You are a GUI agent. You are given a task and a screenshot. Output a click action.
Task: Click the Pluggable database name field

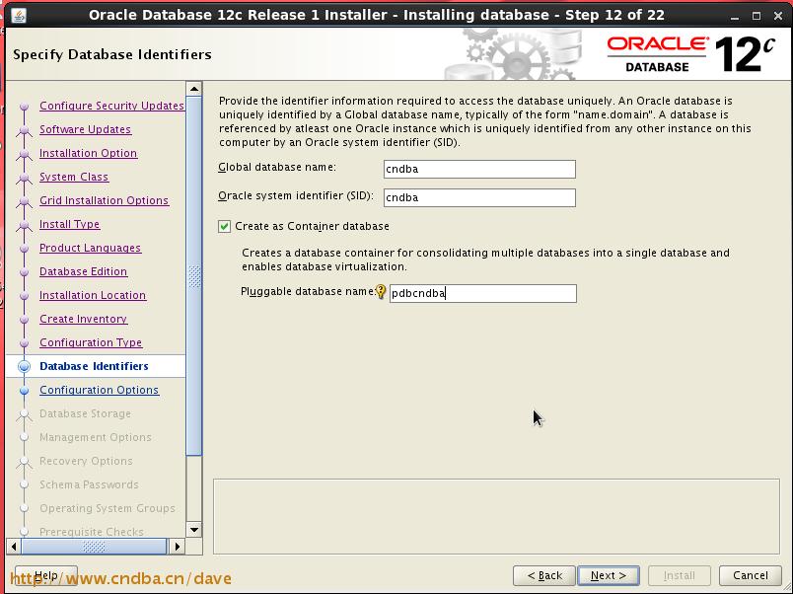click(483, 293)
